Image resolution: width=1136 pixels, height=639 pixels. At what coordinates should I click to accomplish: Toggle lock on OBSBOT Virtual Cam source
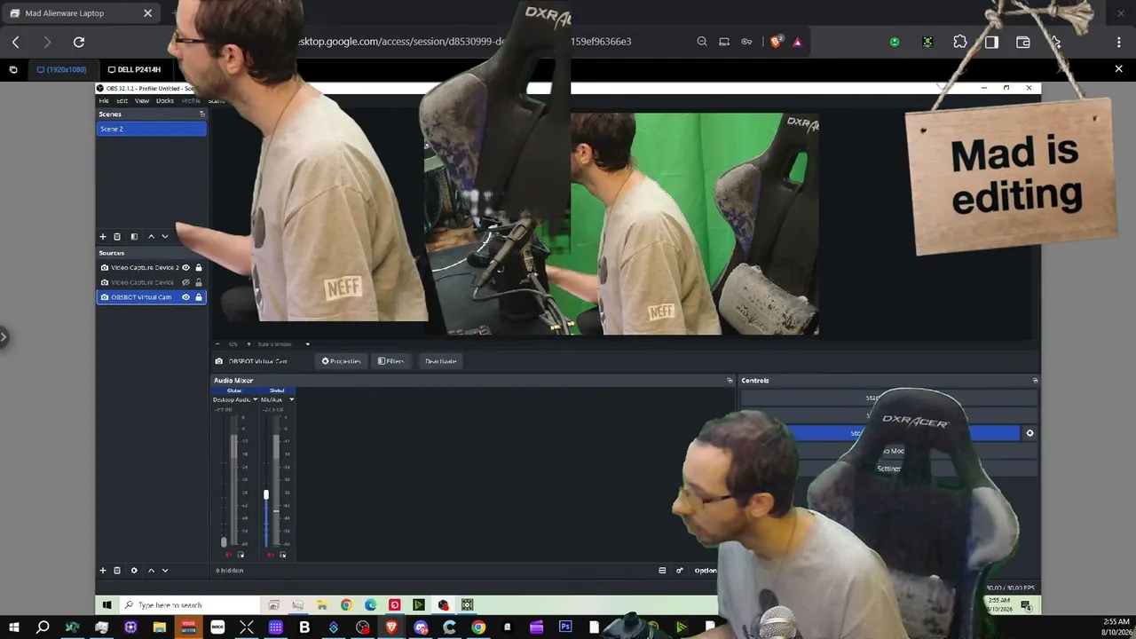199,297
